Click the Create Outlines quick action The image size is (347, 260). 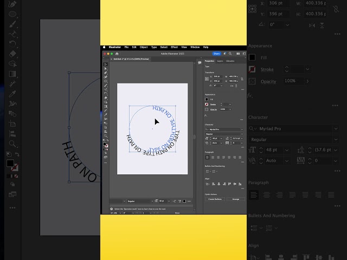coord(215,199)
